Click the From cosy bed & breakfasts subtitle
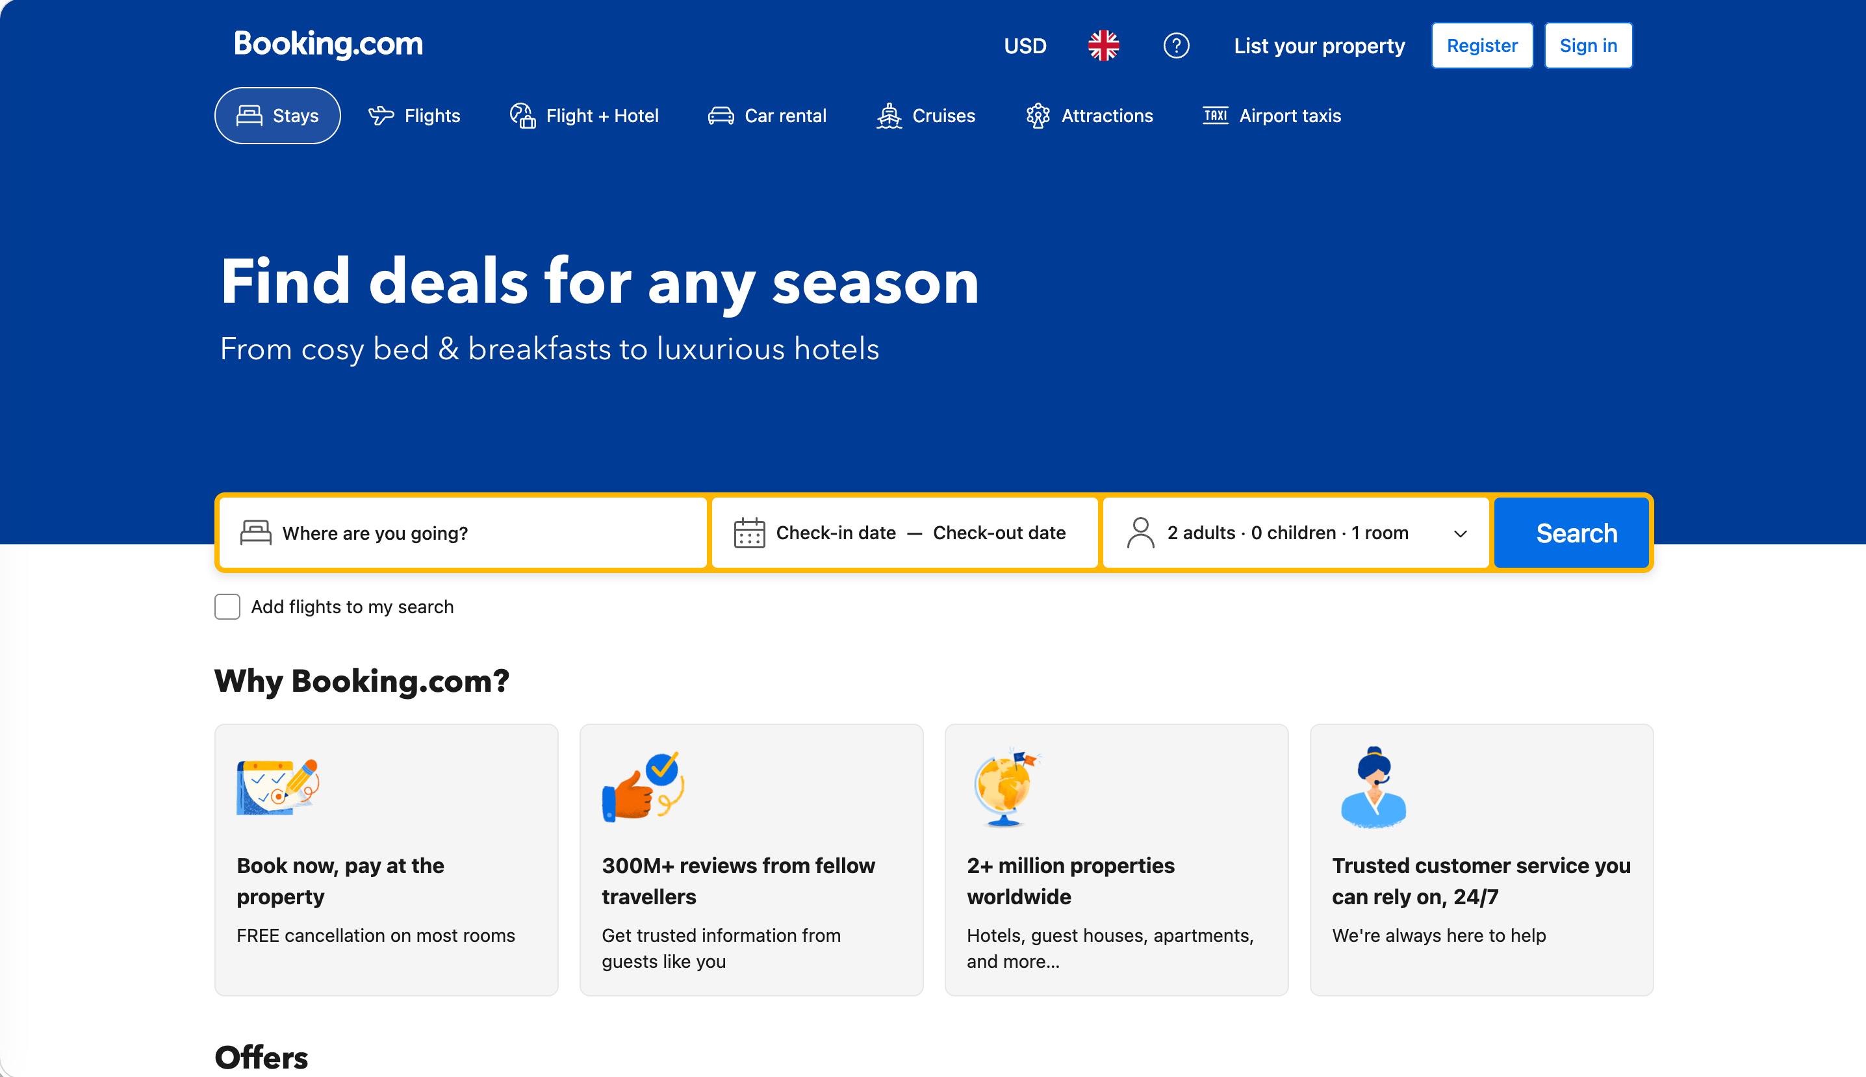1866x1077 pixels. pyautogui.click(x=550, y=349)
